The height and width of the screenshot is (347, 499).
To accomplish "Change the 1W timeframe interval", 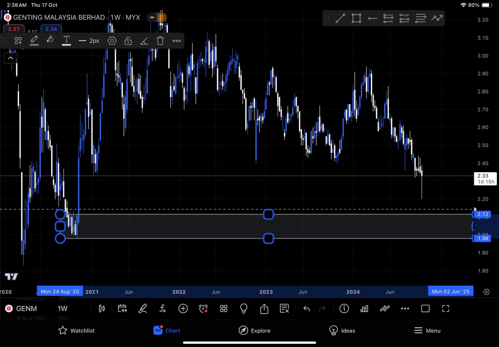I will (62, 309).
